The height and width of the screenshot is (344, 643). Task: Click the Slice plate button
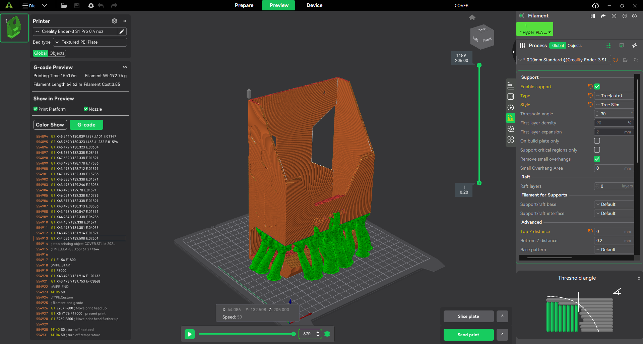pyautogui.click(x=468, y=316)
